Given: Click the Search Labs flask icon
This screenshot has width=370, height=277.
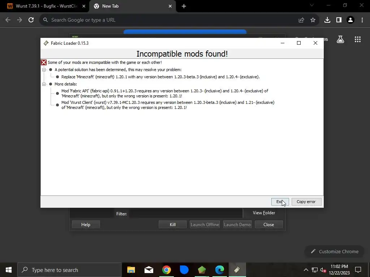Looking at the screenshot, I should click(x=340, y=39).
